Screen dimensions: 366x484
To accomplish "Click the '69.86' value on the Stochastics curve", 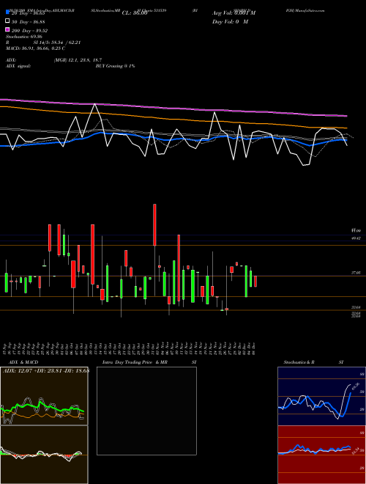I will pos(356,386).
